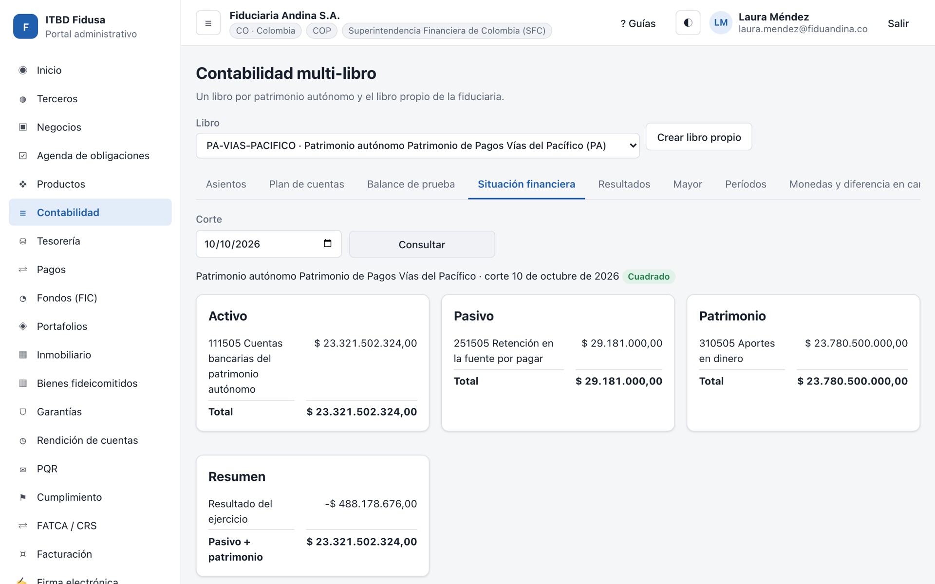
Task: Click the Tesorería sidebar icon
Action: click(x=23, y=241)
